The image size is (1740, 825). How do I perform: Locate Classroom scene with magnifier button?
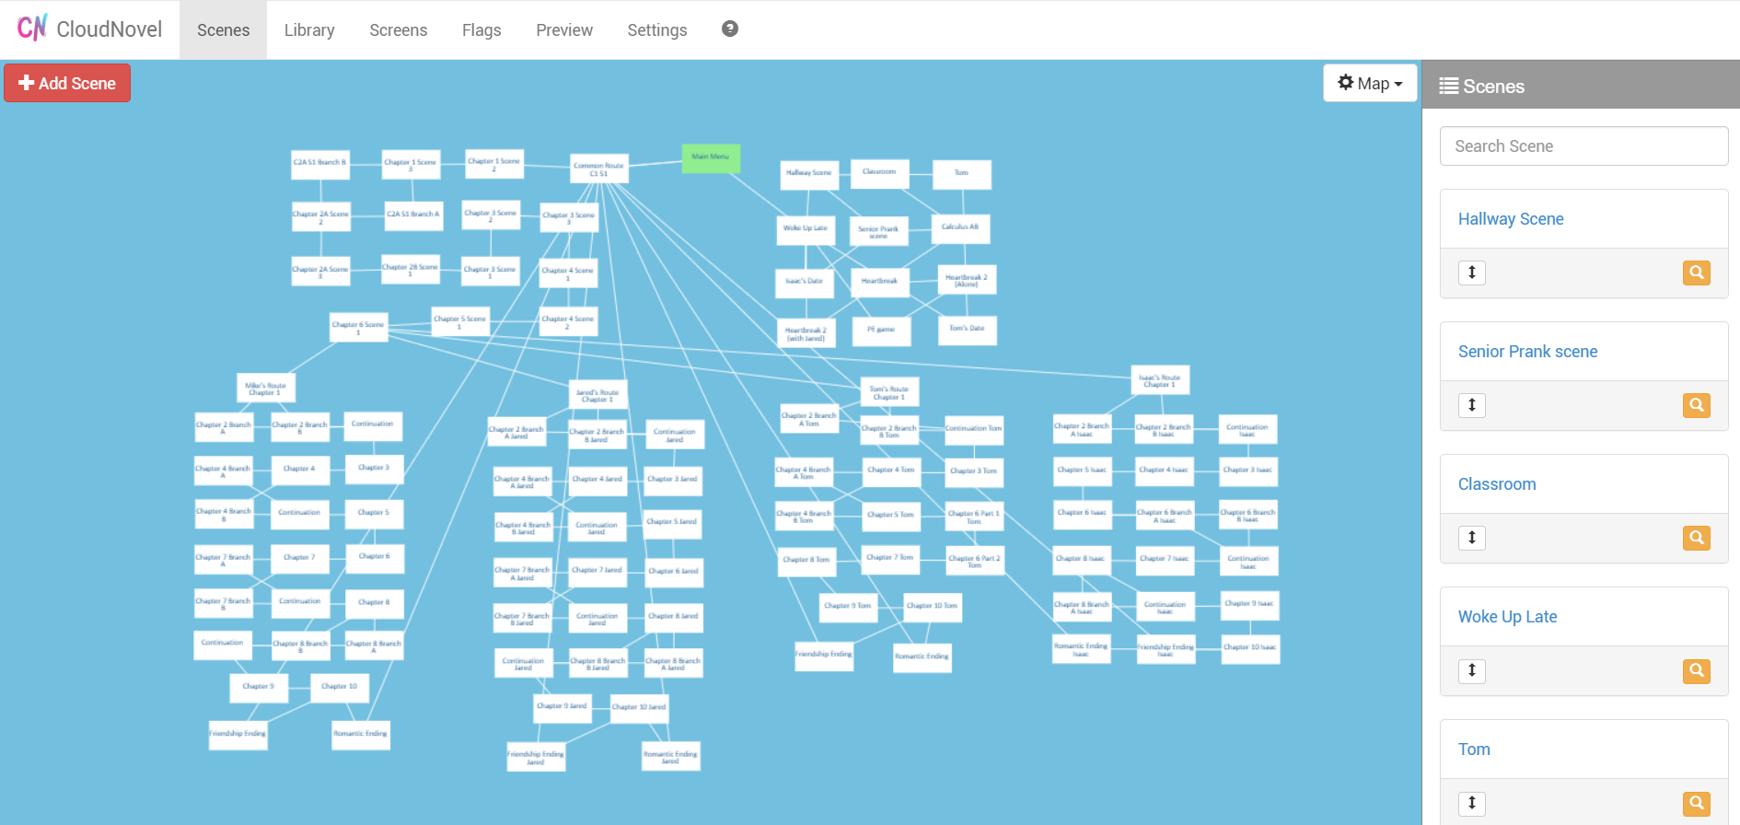pyautogui.click(x=1697, y=538)
